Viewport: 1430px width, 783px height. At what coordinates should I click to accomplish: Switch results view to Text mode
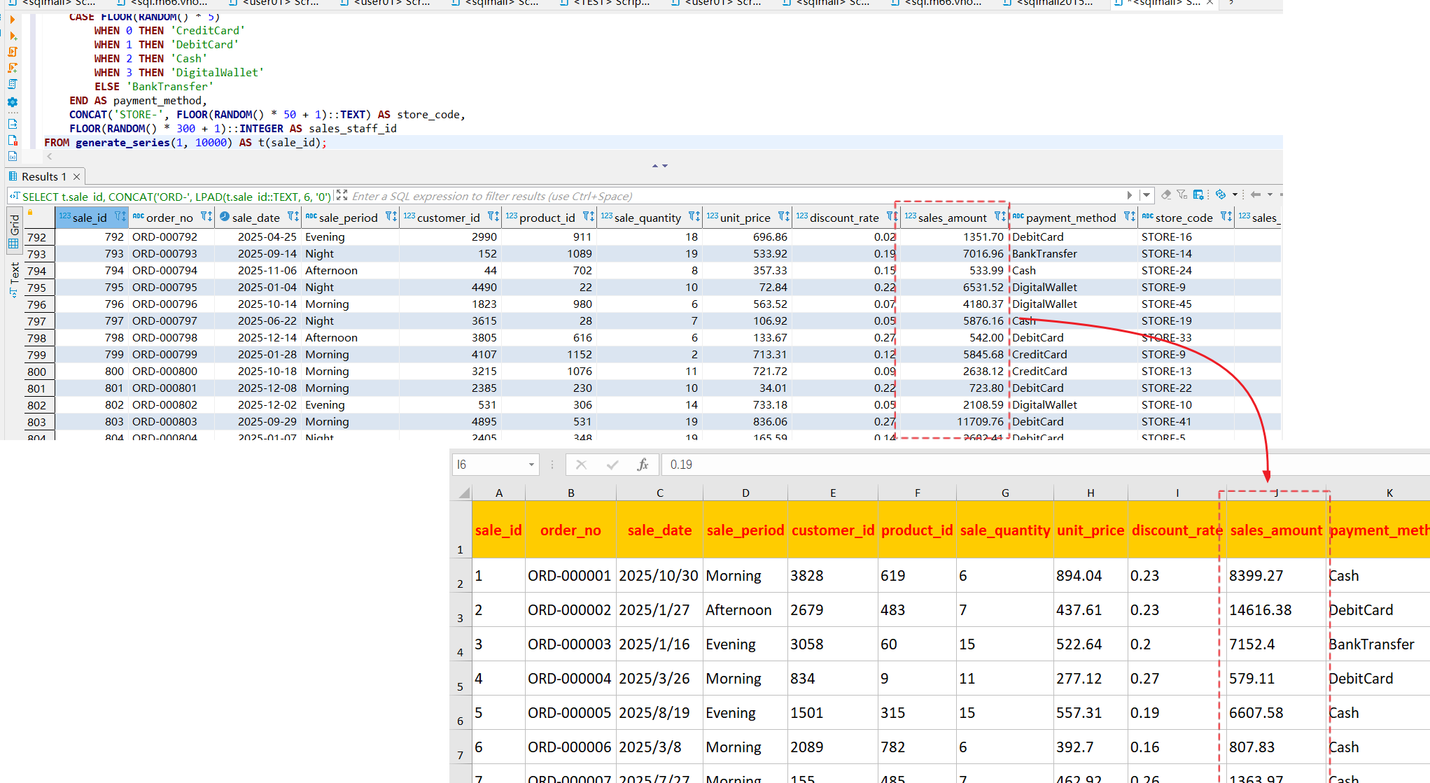tap(14, 280)
